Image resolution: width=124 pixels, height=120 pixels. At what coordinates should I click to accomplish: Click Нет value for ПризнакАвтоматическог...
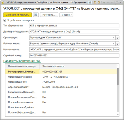pyautogui.click(x=44, y=102)
